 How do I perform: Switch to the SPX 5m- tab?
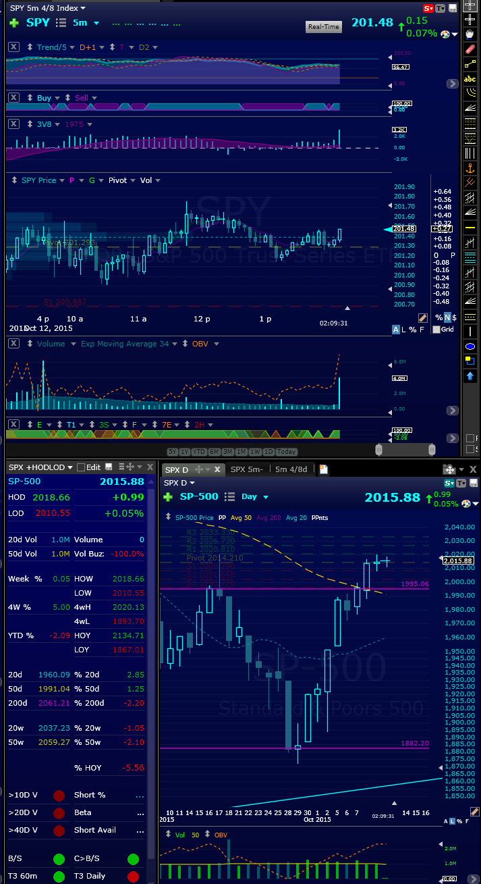coord(246,468)
